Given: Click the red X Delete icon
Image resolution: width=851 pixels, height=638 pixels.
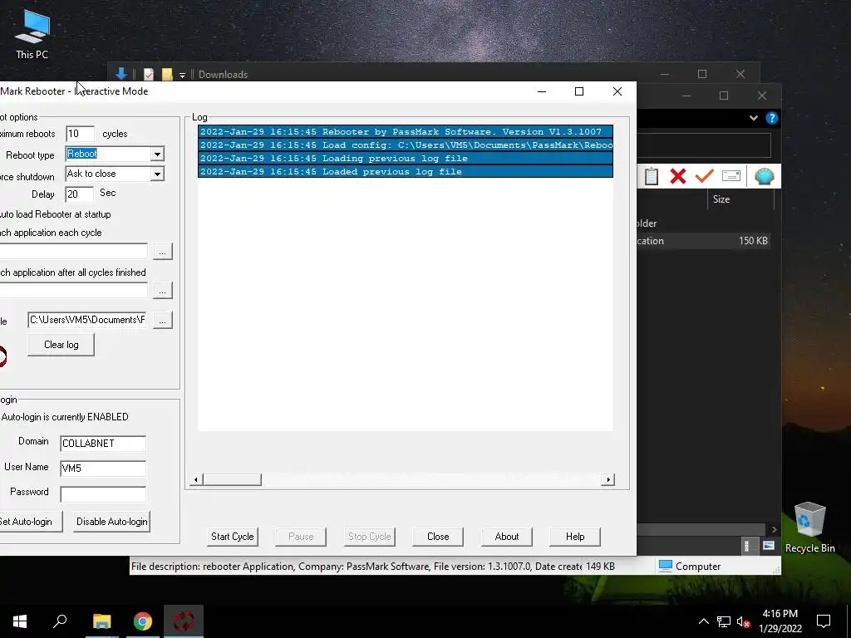Looking at the screenshot, I should tap(678, 176).
